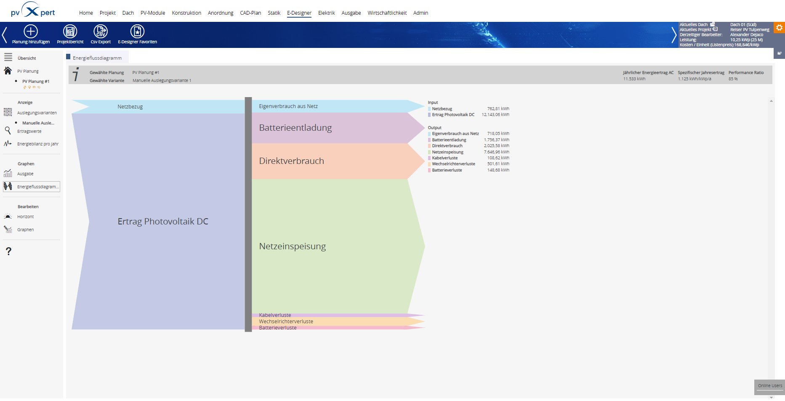Open the help question mark icon

point(8,251)
